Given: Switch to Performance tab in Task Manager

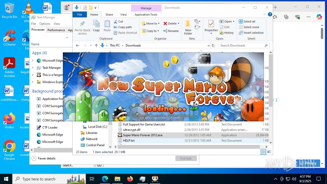Looking at the screenshot, I should pos(56,30).
